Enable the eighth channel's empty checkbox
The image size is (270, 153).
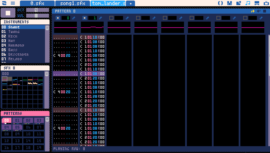click(x=245, y=18)
